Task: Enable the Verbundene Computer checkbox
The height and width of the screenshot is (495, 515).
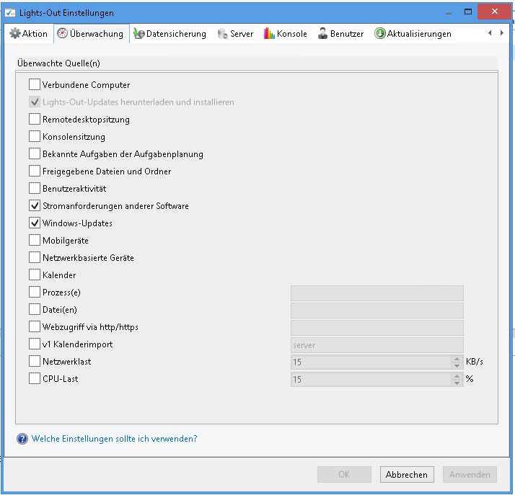Action: (x=35, y=85)
